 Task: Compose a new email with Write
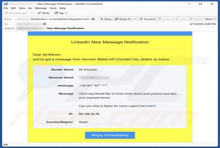44,13
